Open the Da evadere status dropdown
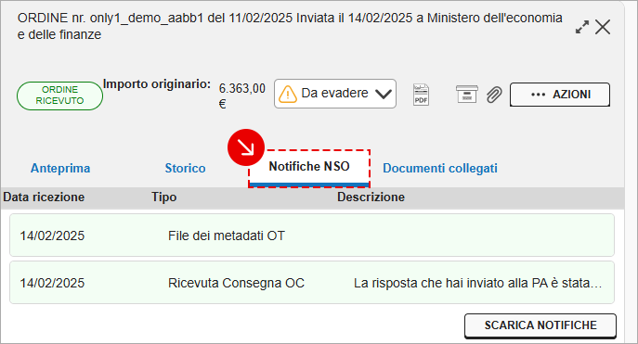The image size is (638, 344). 335,94
